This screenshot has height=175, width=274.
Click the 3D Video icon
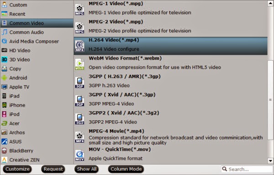5,59
